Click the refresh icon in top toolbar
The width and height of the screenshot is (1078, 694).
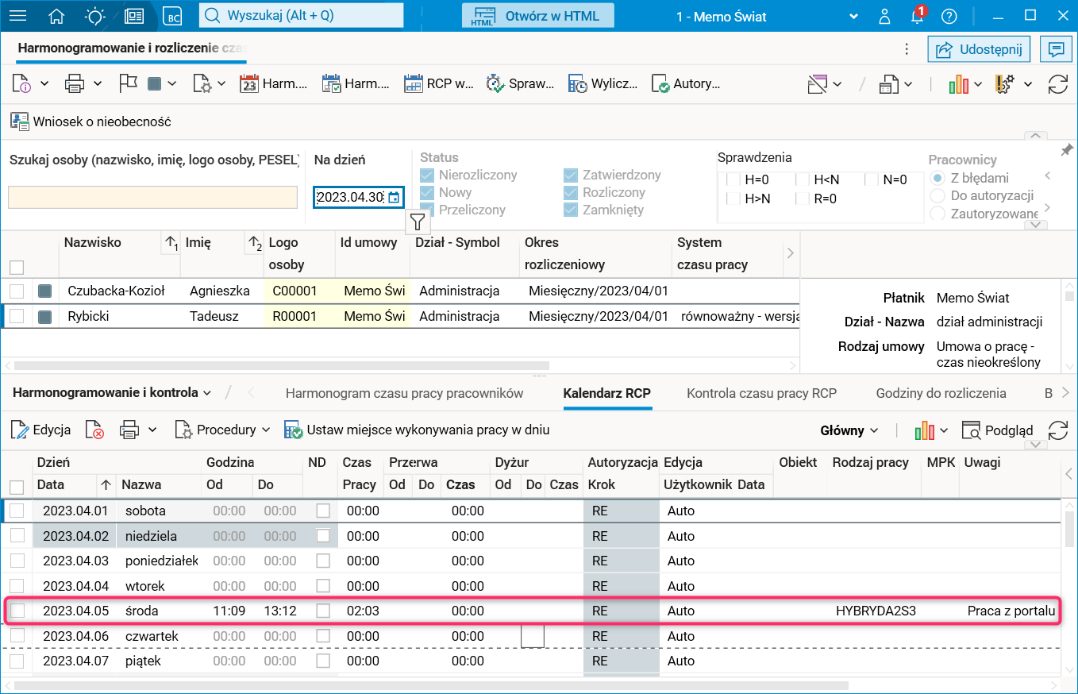(1057, 83)
